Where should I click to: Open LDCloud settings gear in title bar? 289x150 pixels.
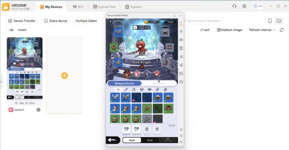[244, 6]
